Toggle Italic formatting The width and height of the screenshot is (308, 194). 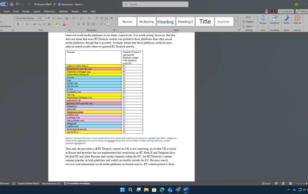tap(22, 24)
